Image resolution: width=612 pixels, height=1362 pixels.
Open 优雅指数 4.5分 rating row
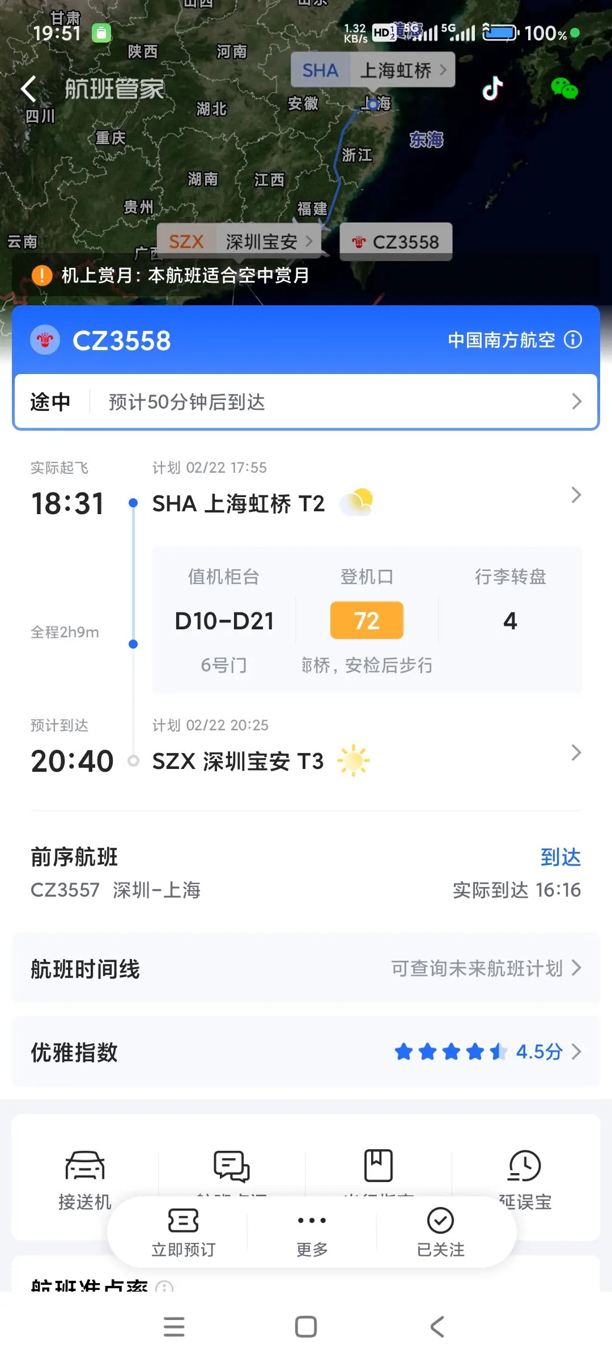coord(306,1052)
